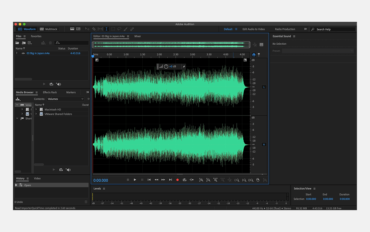Switch to Multitrack view

(x=48, y=29)
